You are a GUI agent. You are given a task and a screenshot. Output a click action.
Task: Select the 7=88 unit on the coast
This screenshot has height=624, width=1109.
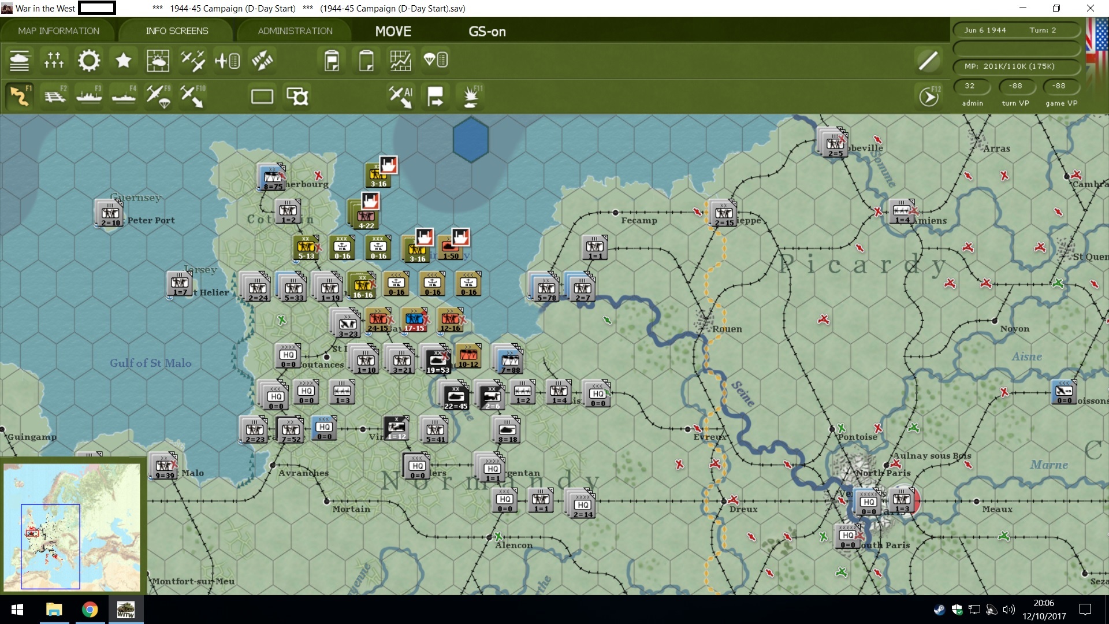pyautogui.click(x=509, y=360)
